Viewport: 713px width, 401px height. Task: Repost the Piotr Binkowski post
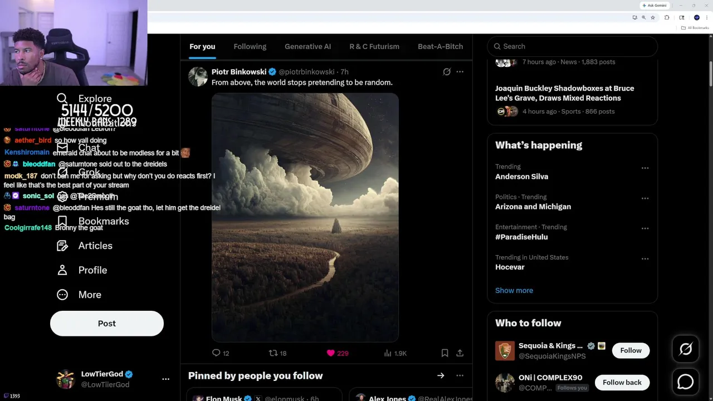tap(273, 353)
